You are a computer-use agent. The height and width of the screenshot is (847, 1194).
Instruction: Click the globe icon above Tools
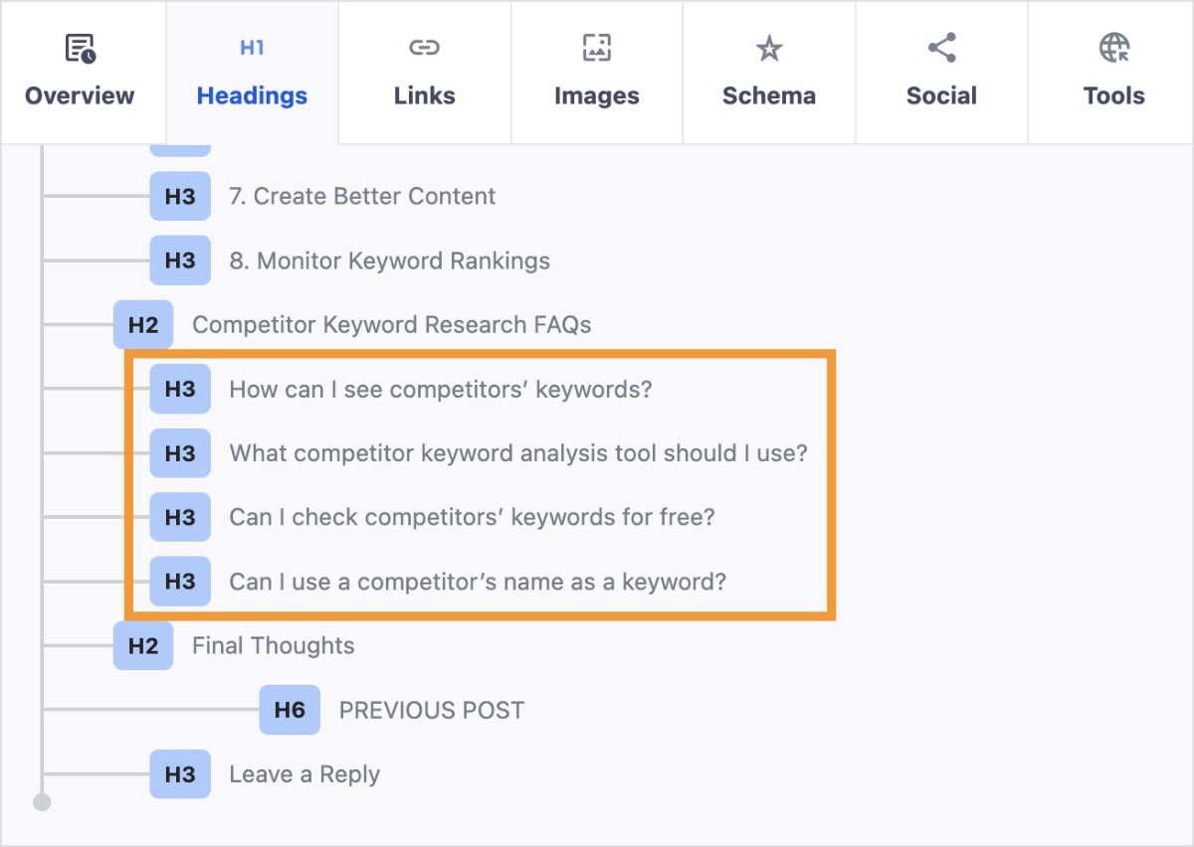(x=1113, y=47)
